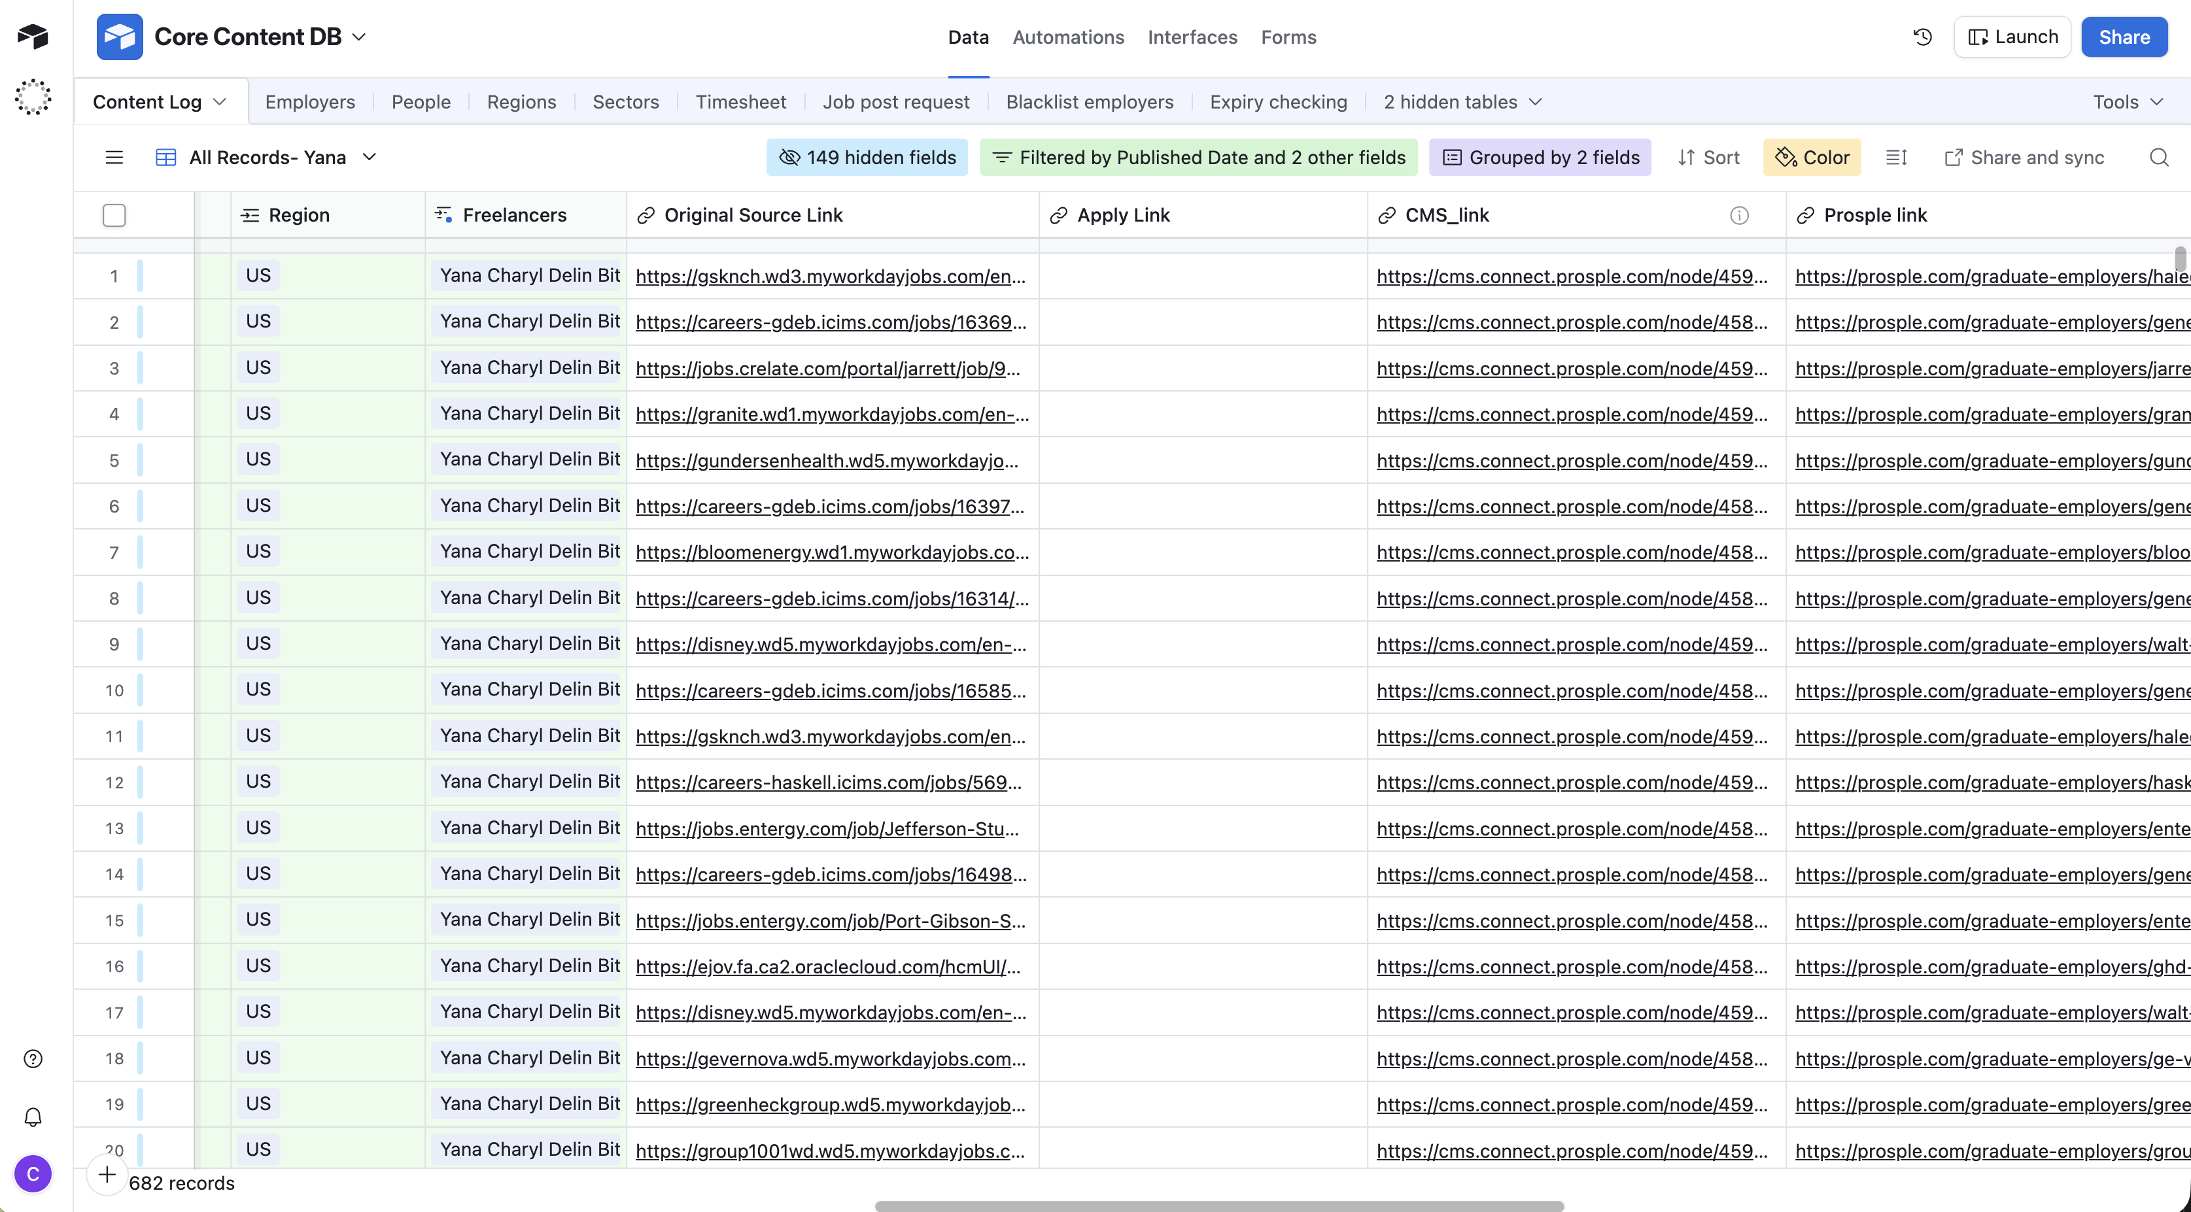
Task: Click the CMS_link field info icon
Action: (1738, 216)
